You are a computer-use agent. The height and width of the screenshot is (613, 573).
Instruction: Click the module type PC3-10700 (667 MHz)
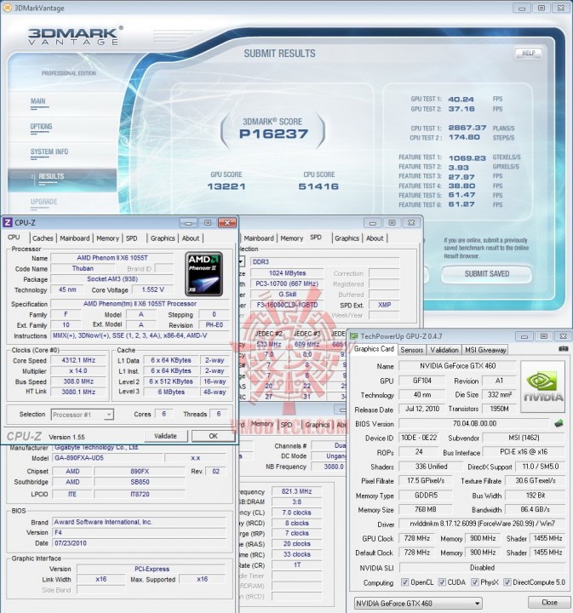(287, 284)
